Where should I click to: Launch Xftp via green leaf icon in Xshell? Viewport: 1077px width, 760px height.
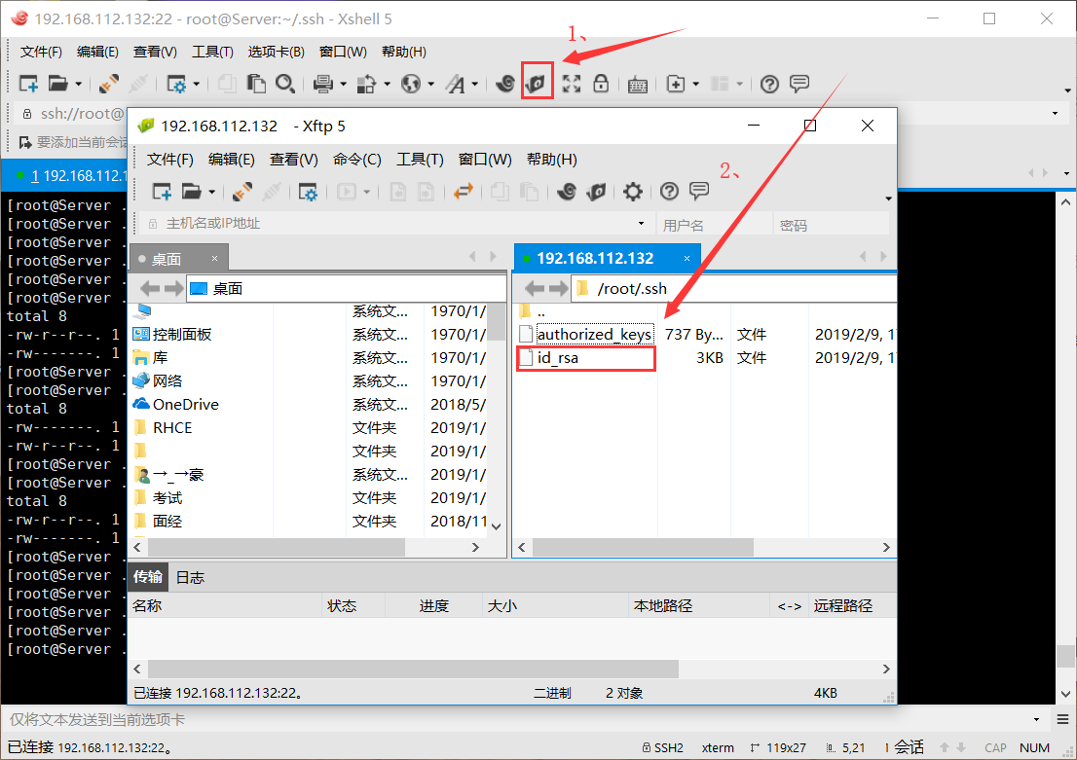537,84
